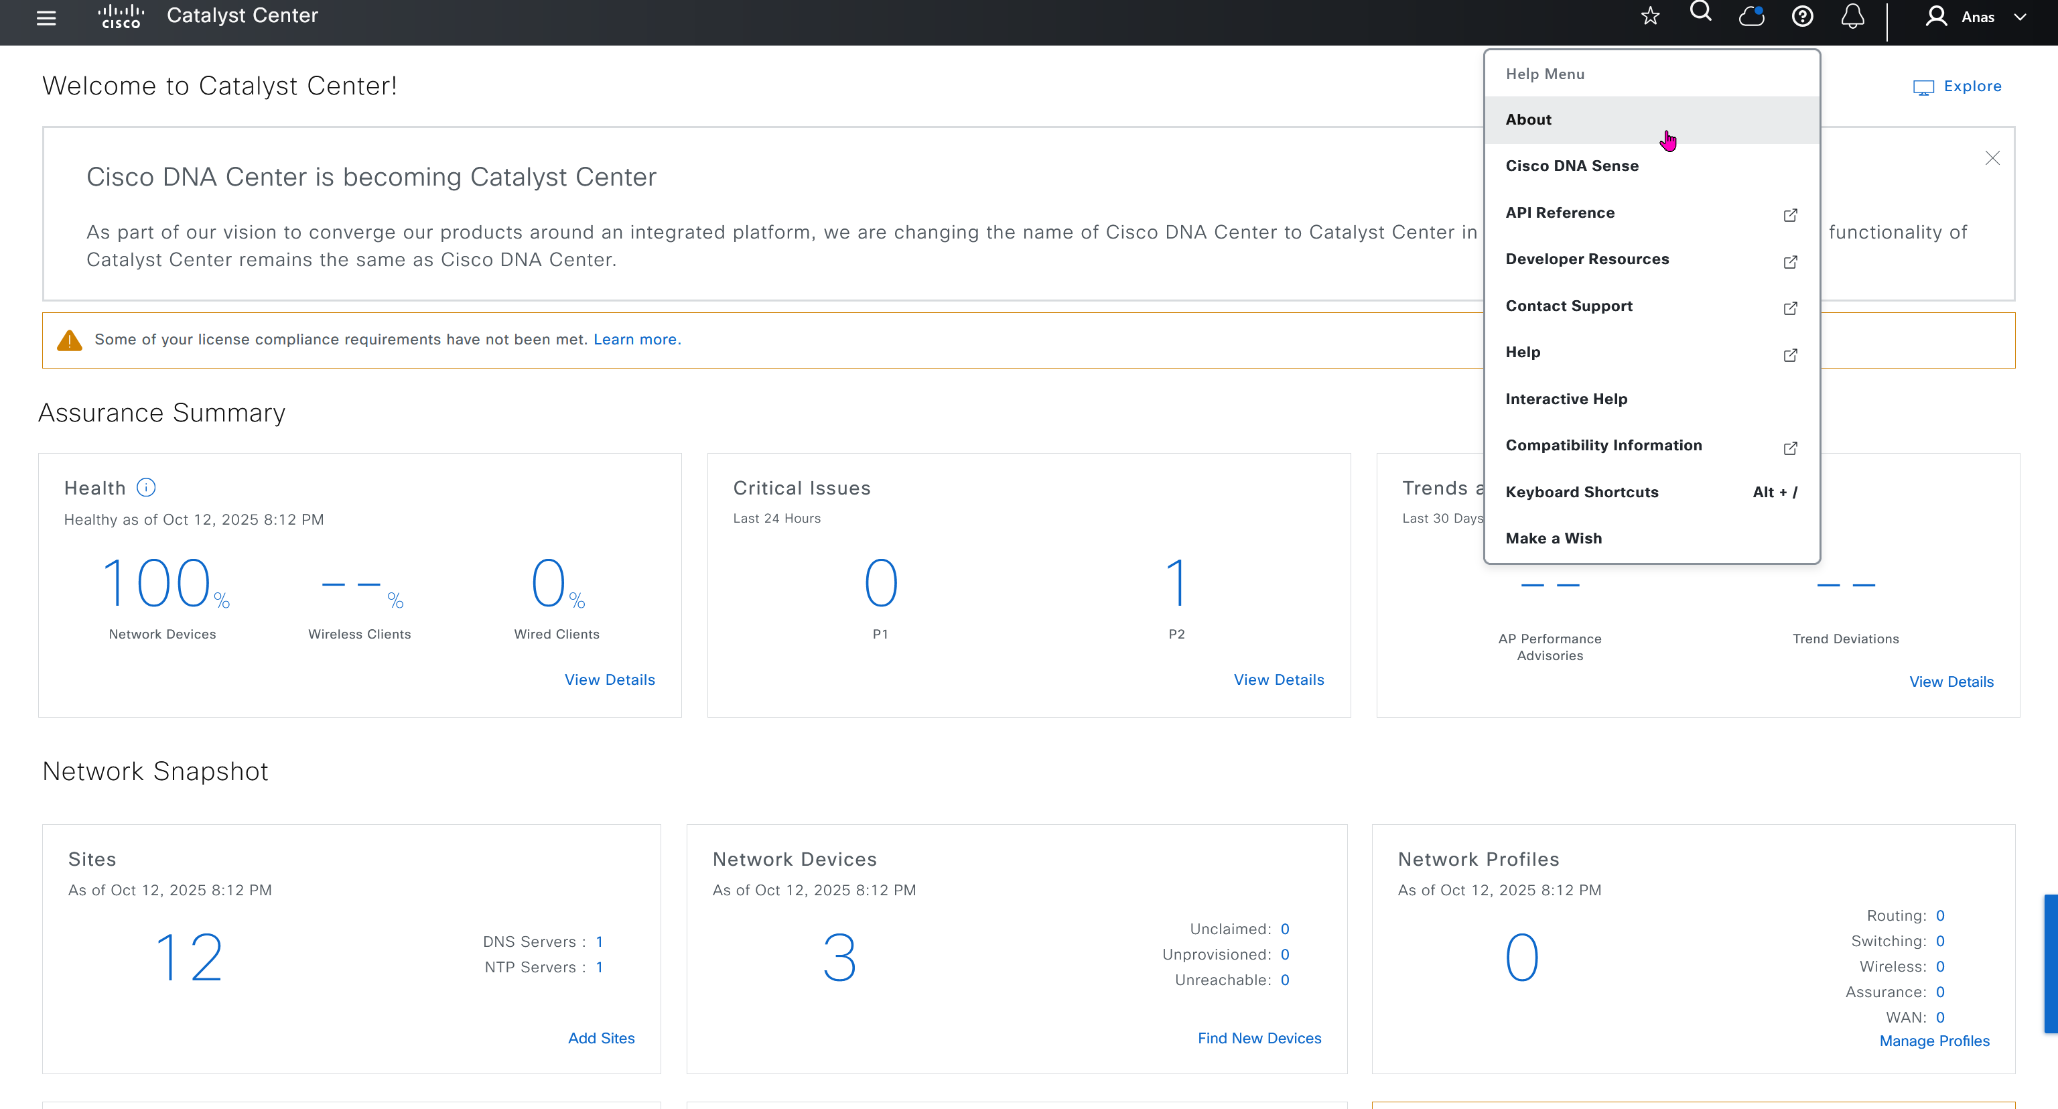This screenshot has width=2058, height=1109.
Task: Open API Reference external link
Action: click(1560, 212)
